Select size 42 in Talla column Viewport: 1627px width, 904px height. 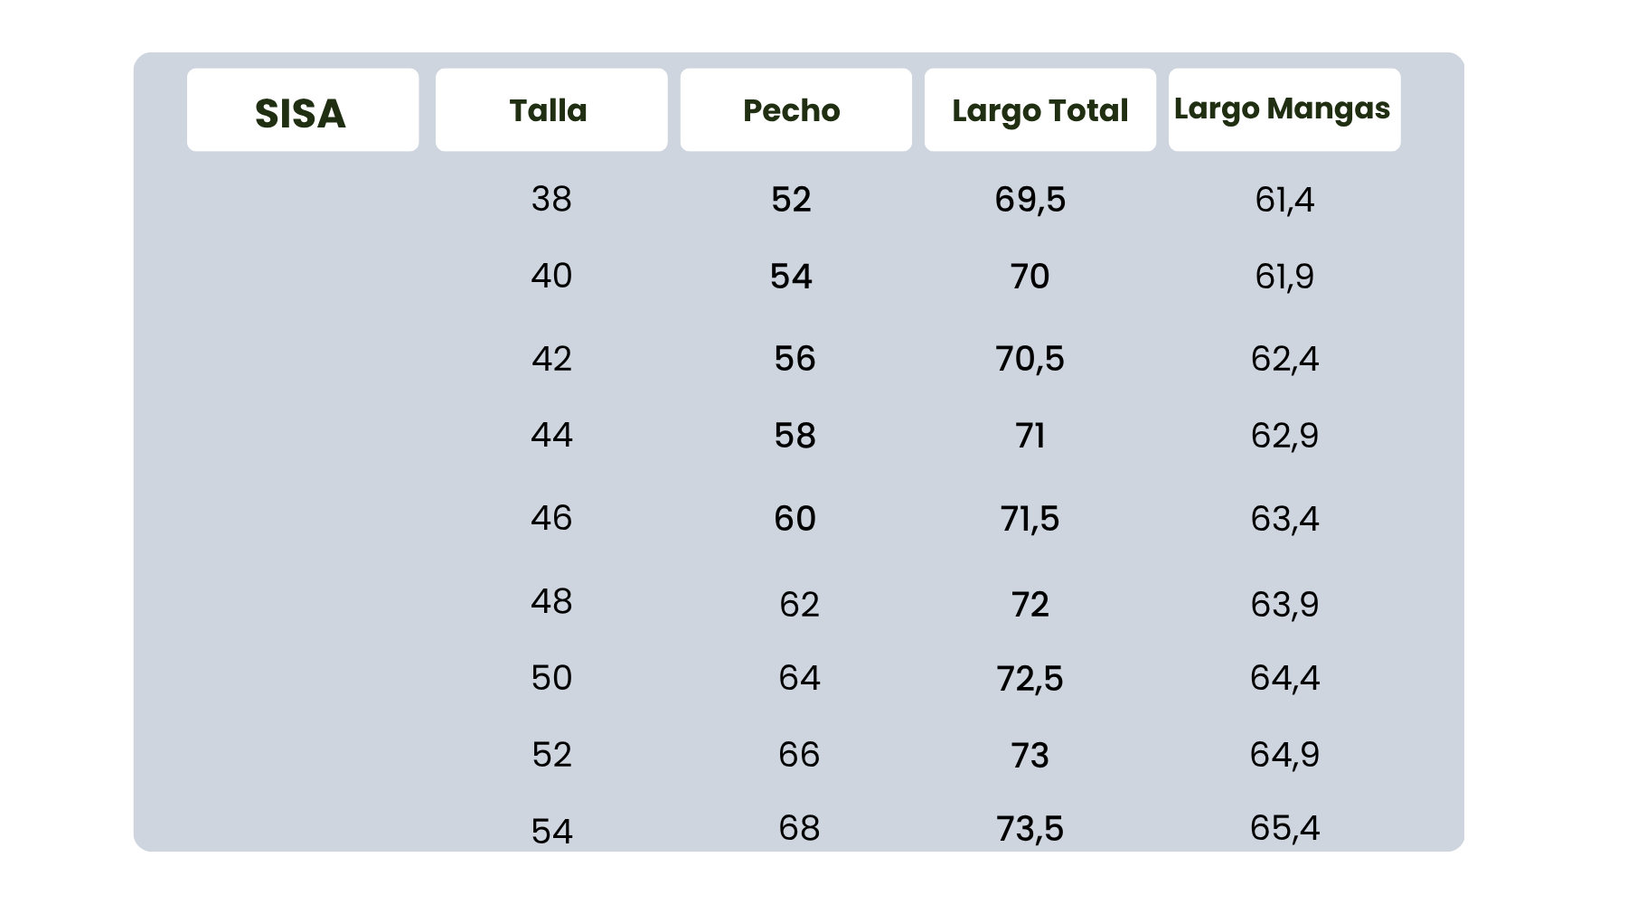click(551, 359)
